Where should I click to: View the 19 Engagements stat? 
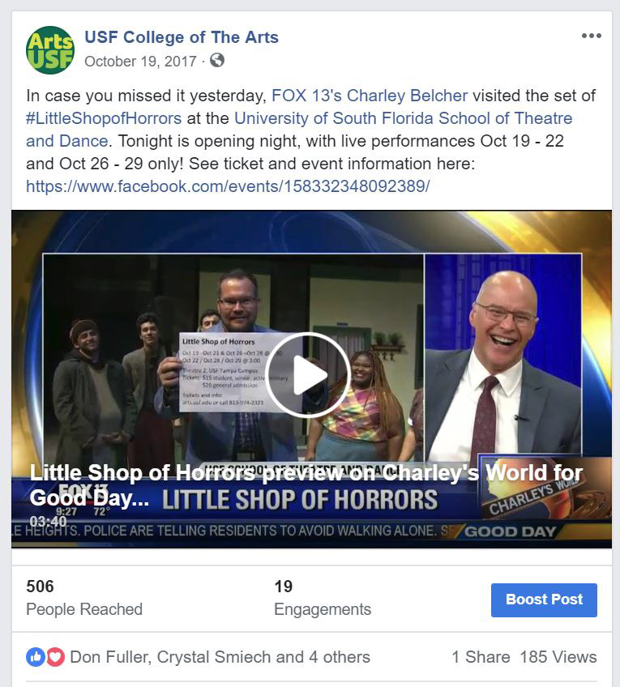(x=323, y=598)
